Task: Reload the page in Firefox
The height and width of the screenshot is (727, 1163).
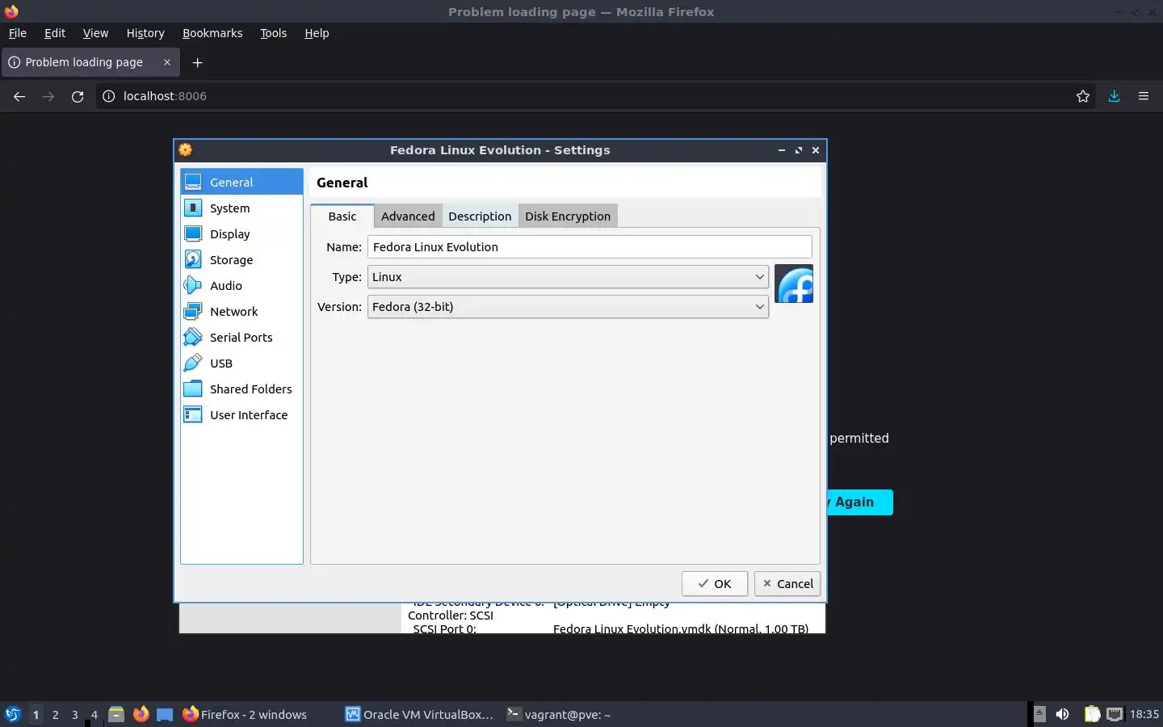Action: click(78, 96)
